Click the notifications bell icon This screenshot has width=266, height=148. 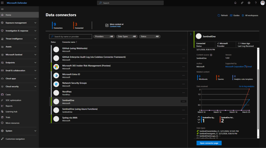coord(235,3)
